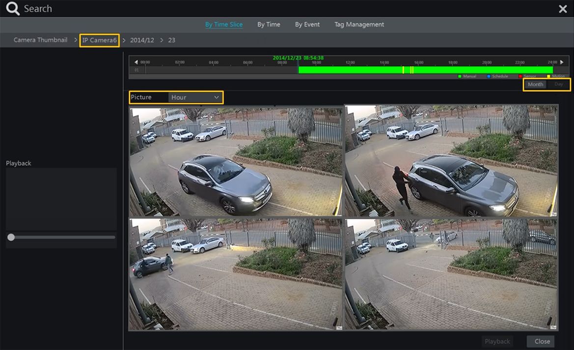Click the green Manual legend marker
Image resolution: width=574 pixels, height=350 pixels.
(x=460, y=76)
